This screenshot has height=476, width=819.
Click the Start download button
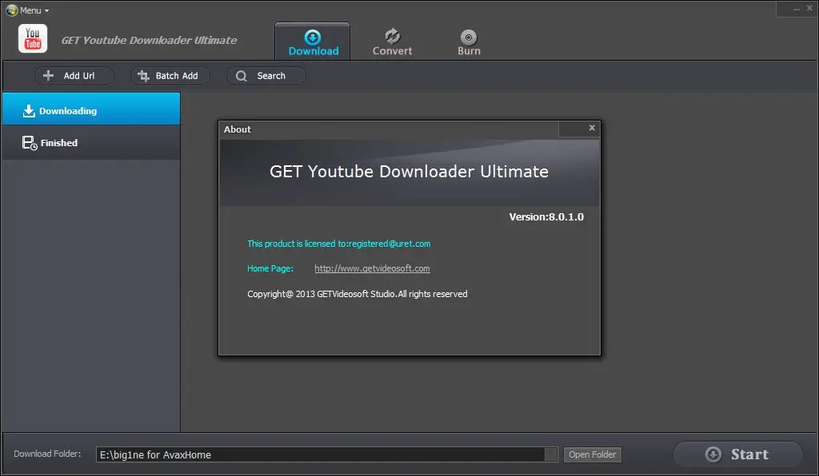(x=737, y=454)
